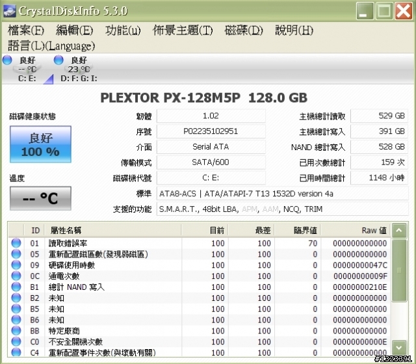Click the -- °C temperature button
The width and height of the screenshot is (416, 364).
click(x=40, y=198)
